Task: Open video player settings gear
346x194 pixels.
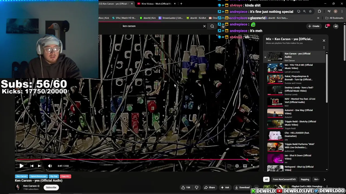Action: [237, 166]
